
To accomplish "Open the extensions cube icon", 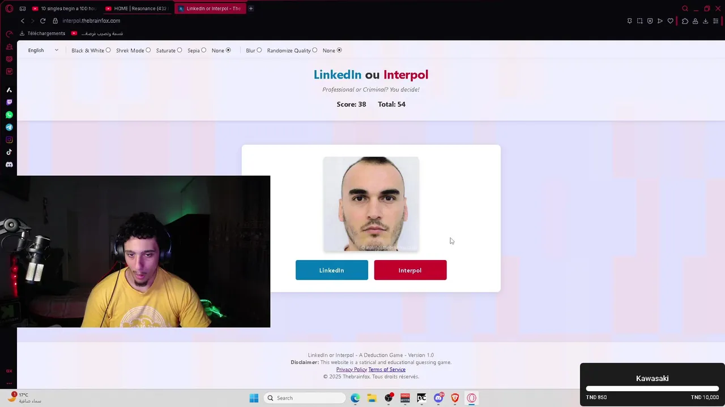I will [x=685, y=21].
